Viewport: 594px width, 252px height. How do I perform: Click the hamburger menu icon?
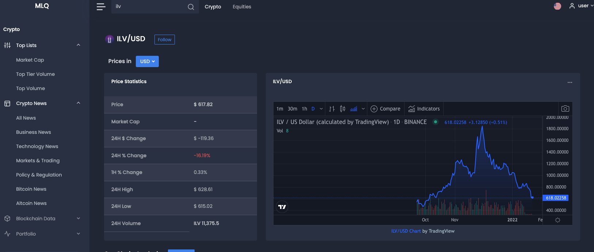(x=101, y=7)
